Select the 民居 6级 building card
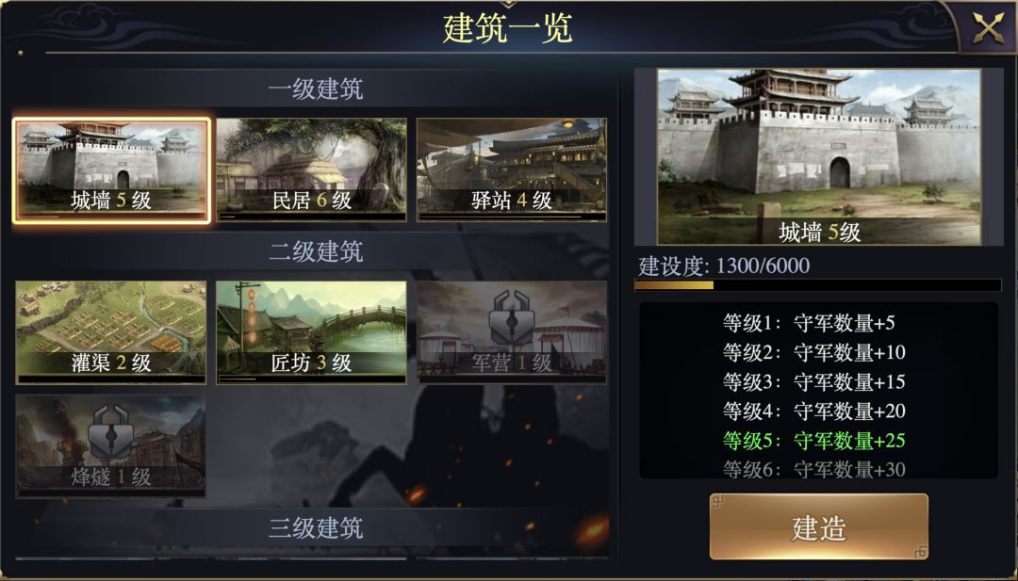Image resolution: width=1018 pixels, height=581 pixels. [312, 169]
